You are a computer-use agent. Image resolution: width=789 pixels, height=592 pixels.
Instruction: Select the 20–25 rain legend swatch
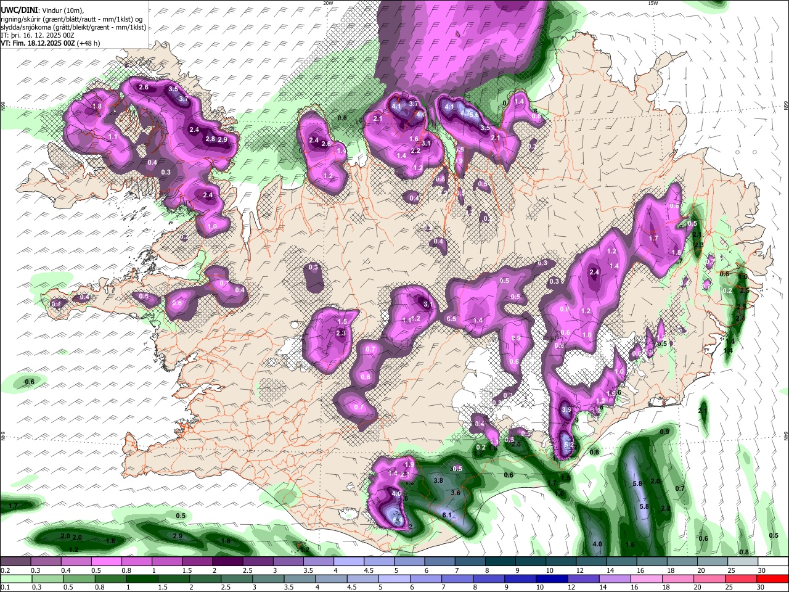click(x=710, y=578)
